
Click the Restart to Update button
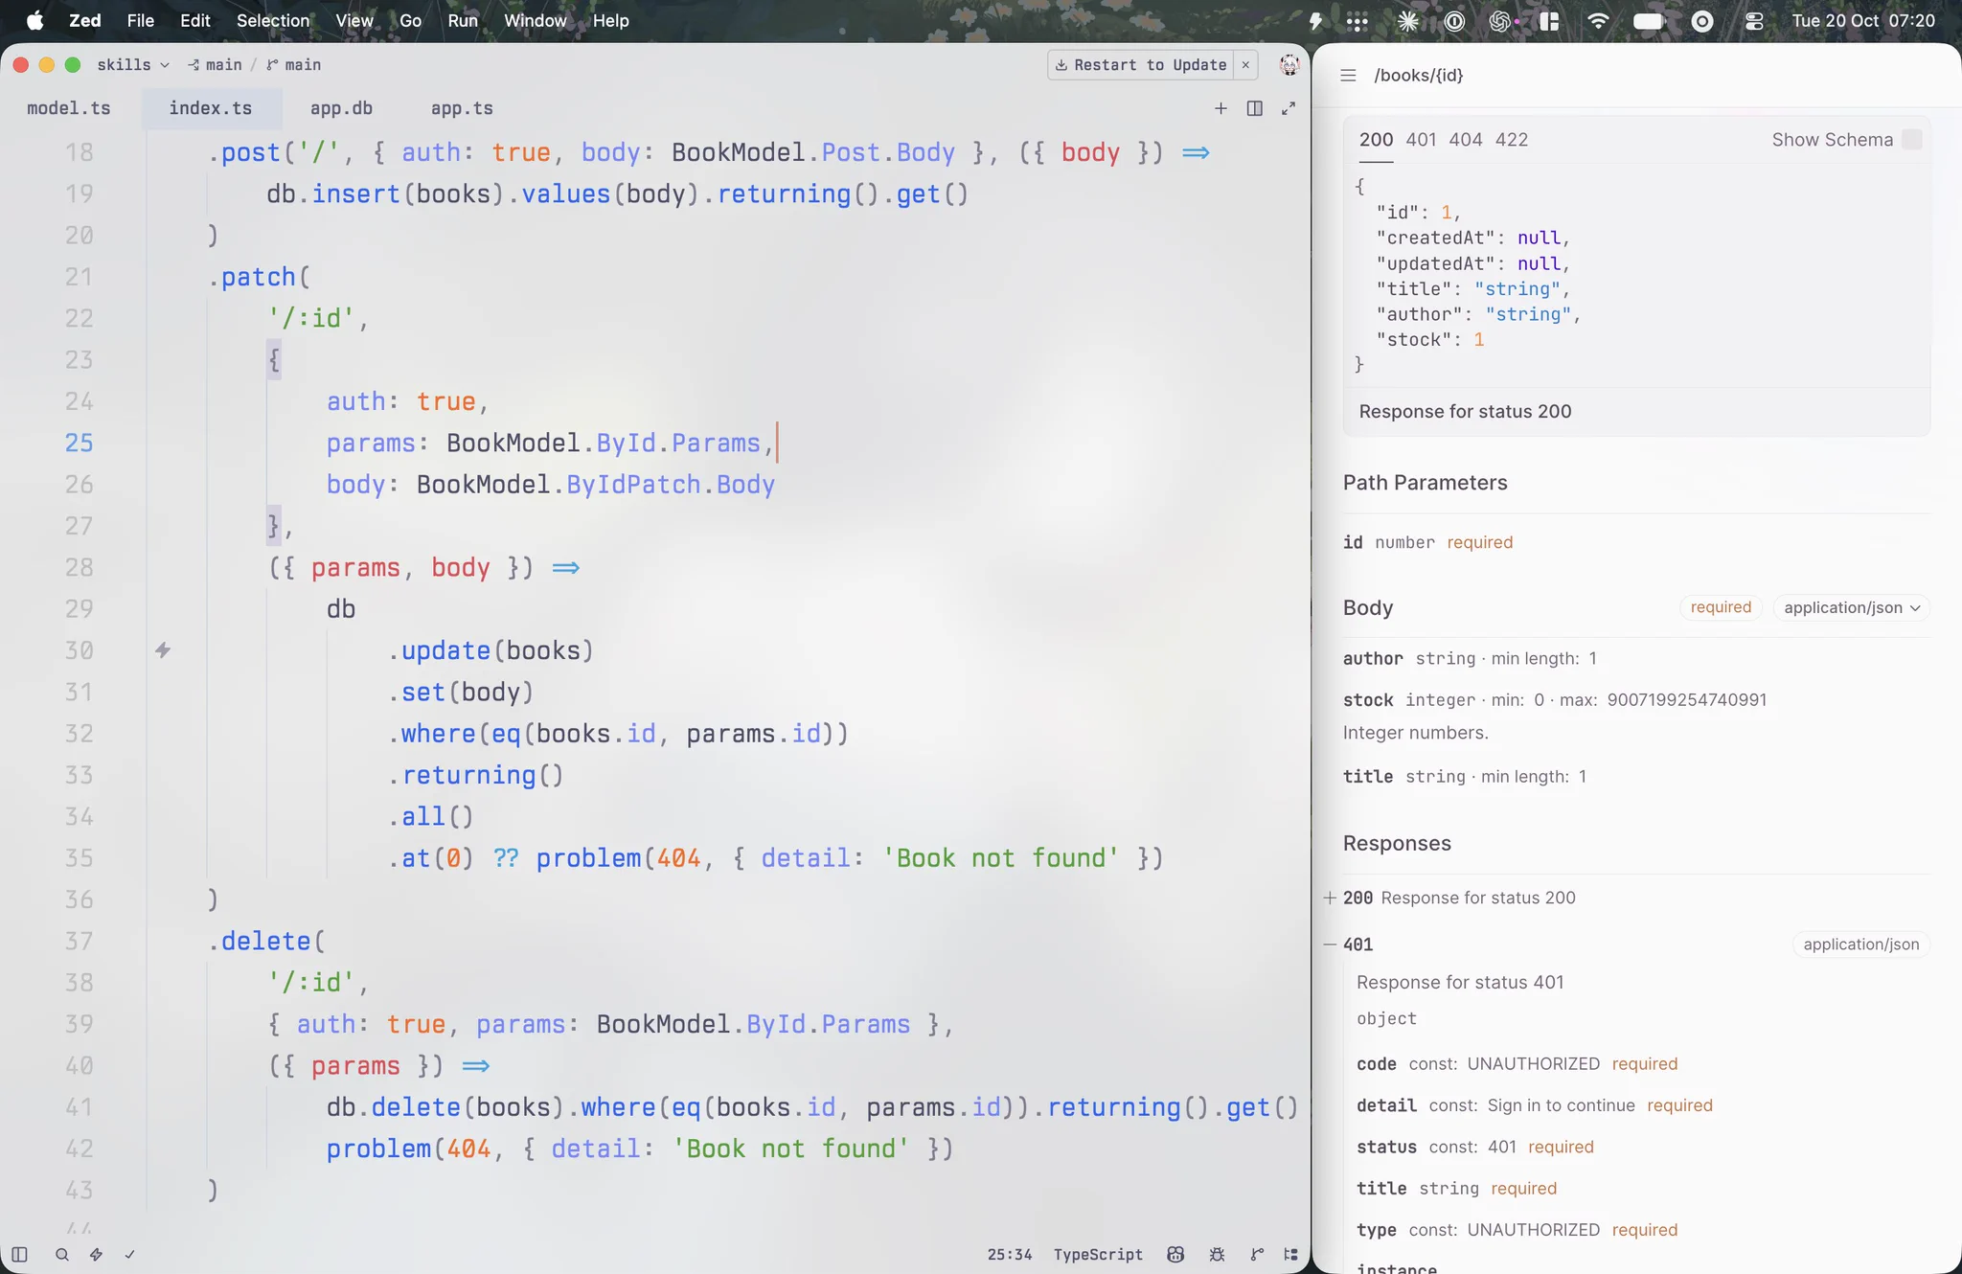coord(1140,65)
